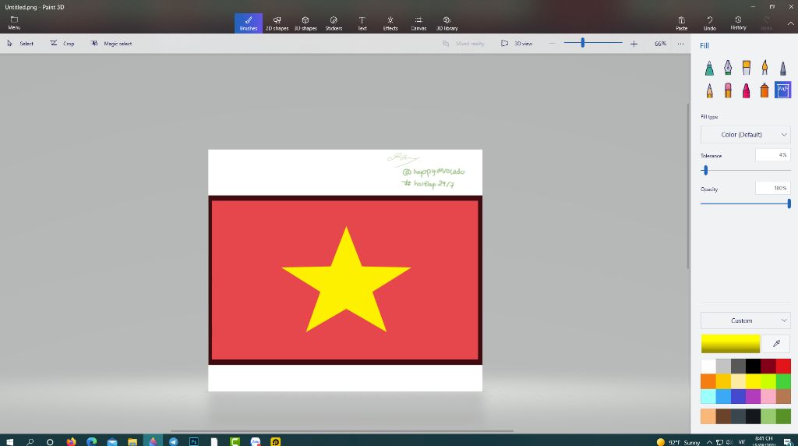Click the Opacity percentage field
Viewport: 798px width, 446px height.
point(772,188)
